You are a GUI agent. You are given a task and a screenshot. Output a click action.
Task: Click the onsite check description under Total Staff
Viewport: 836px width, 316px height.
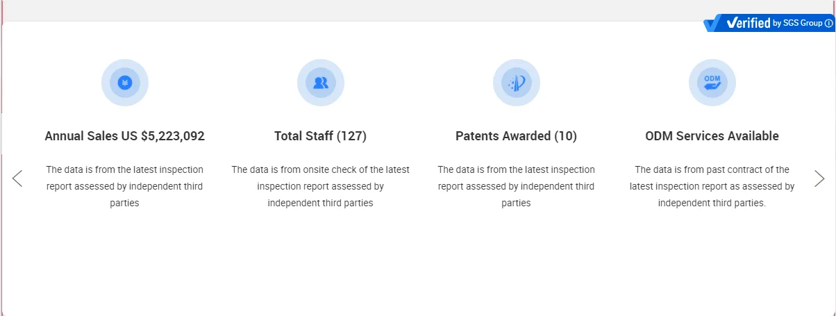coord(321,186)
